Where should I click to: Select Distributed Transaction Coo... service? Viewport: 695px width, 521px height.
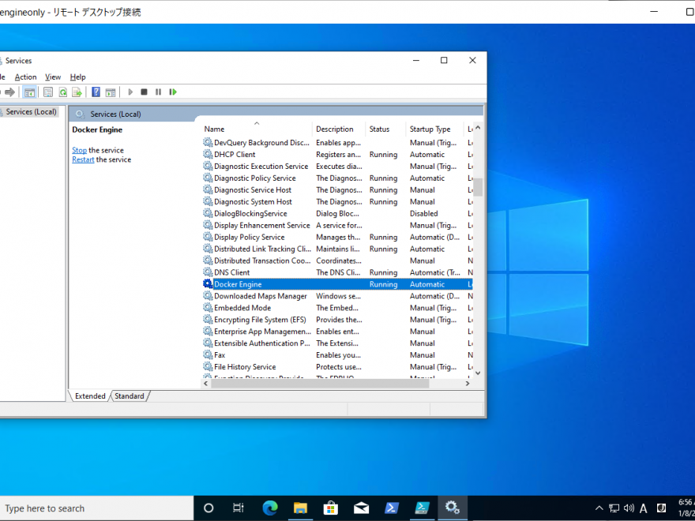pyautogui.click(x=337, y=261)
